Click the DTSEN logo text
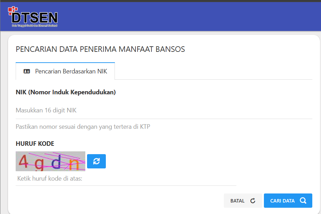Viewport: 321px width, 214px height. (34, 18)
